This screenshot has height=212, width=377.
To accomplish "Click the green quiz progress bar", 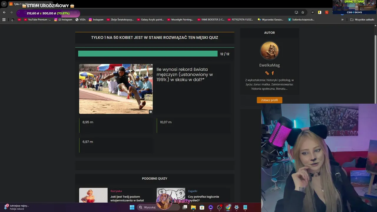I will coord(148,54).
